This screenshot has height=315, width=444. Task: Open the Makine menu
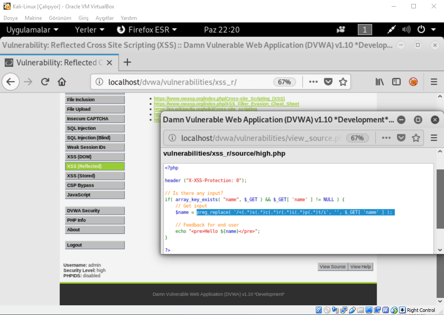pos(33,18)
